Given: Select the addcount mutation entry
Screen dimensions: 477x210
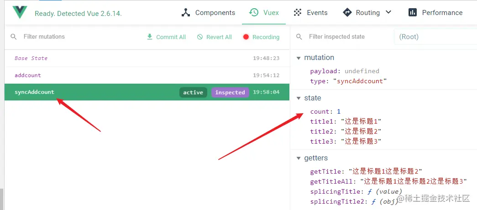Looking at the screenshot, I should 28,75.
